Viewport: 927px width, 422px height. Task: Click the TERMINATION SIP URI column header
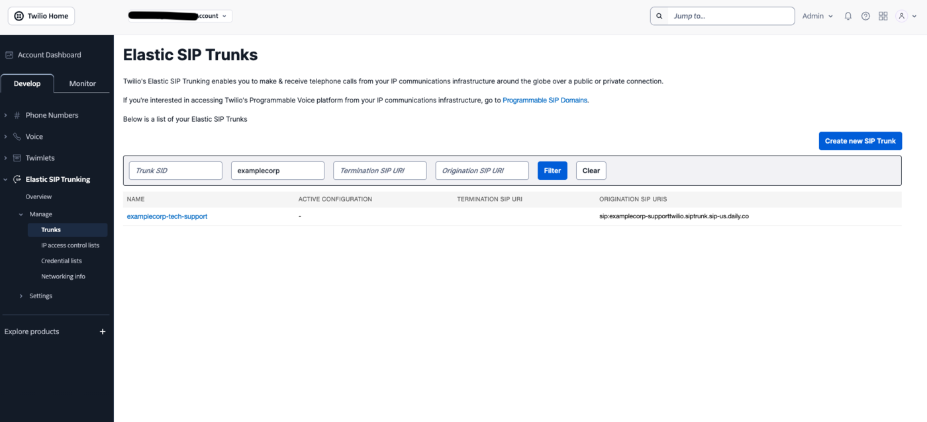click(x=489, y=199)
